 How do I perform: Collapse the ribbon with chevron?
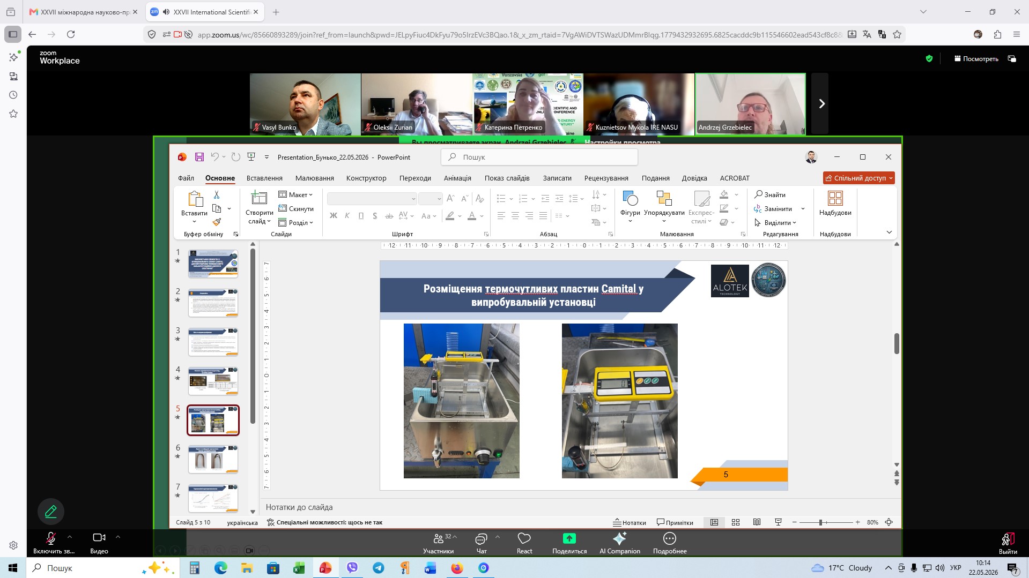pyautogui.click(x=889, y=232)
